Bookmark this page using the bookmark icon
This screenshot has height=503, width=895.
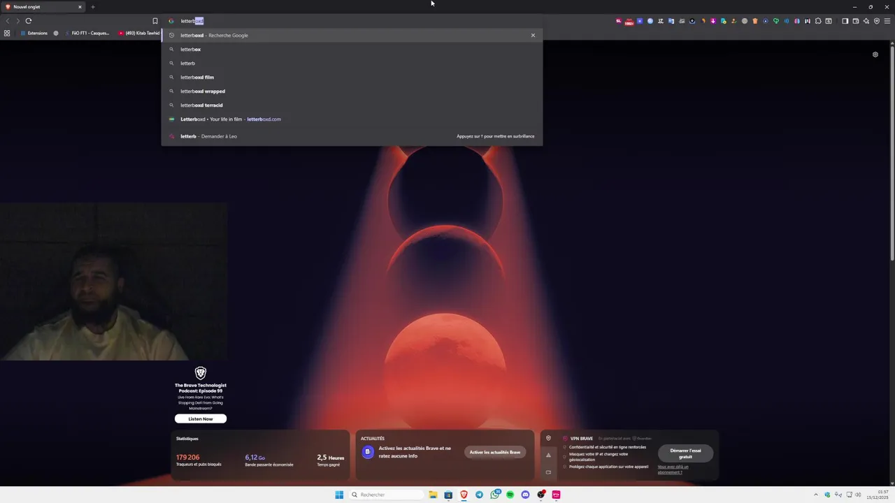155,21
